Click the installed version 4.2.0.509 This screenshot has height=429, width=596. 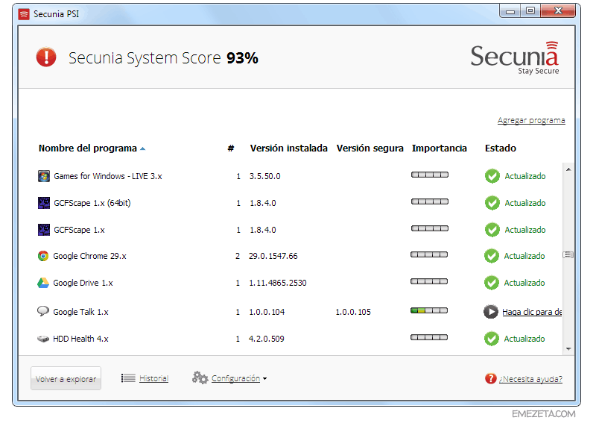(267, 339)
